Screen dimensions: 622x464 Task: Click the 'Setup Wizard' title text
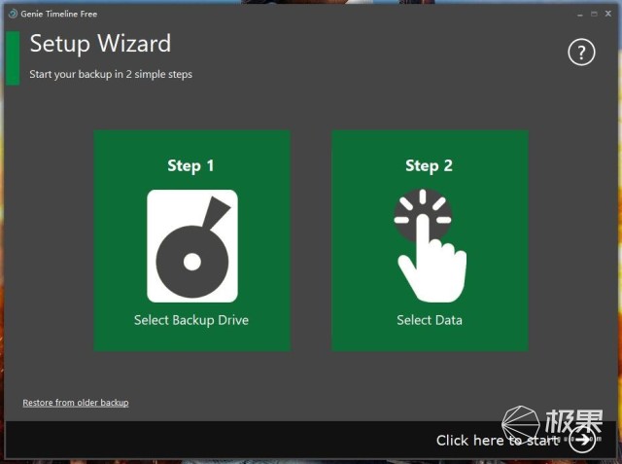coord(100,43)
